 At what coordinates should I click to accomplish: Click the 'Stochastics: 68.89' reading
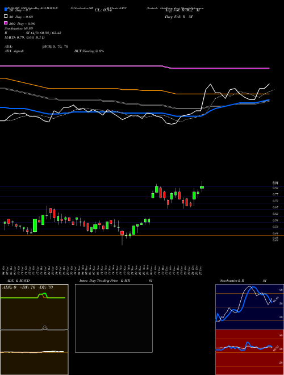[x=18, y=28]
